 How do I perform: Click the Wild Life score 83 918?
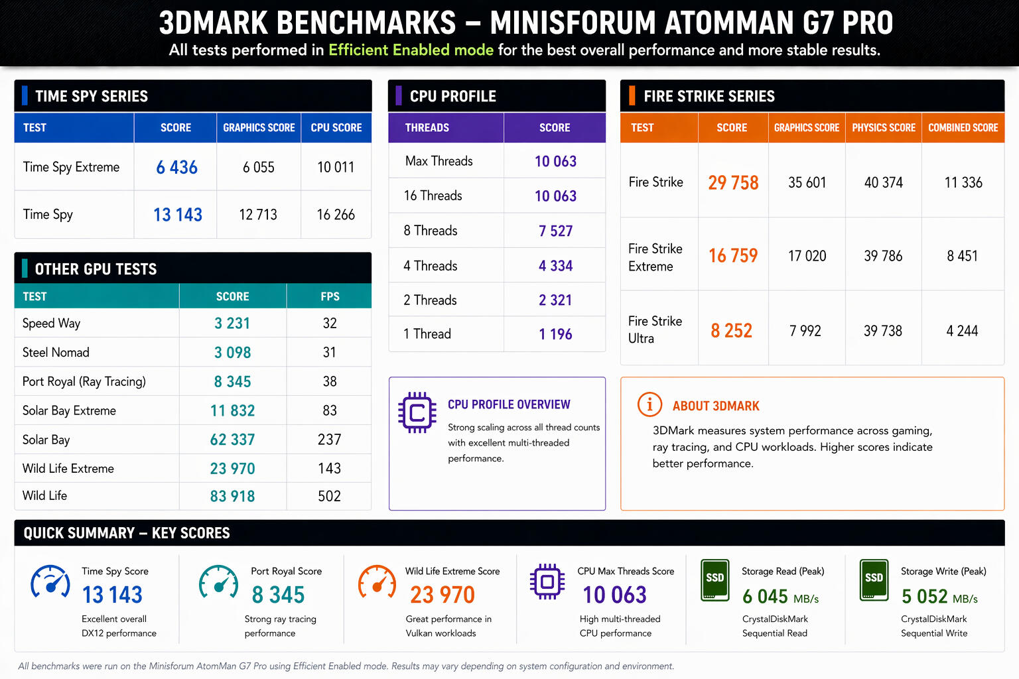[232, 497]
